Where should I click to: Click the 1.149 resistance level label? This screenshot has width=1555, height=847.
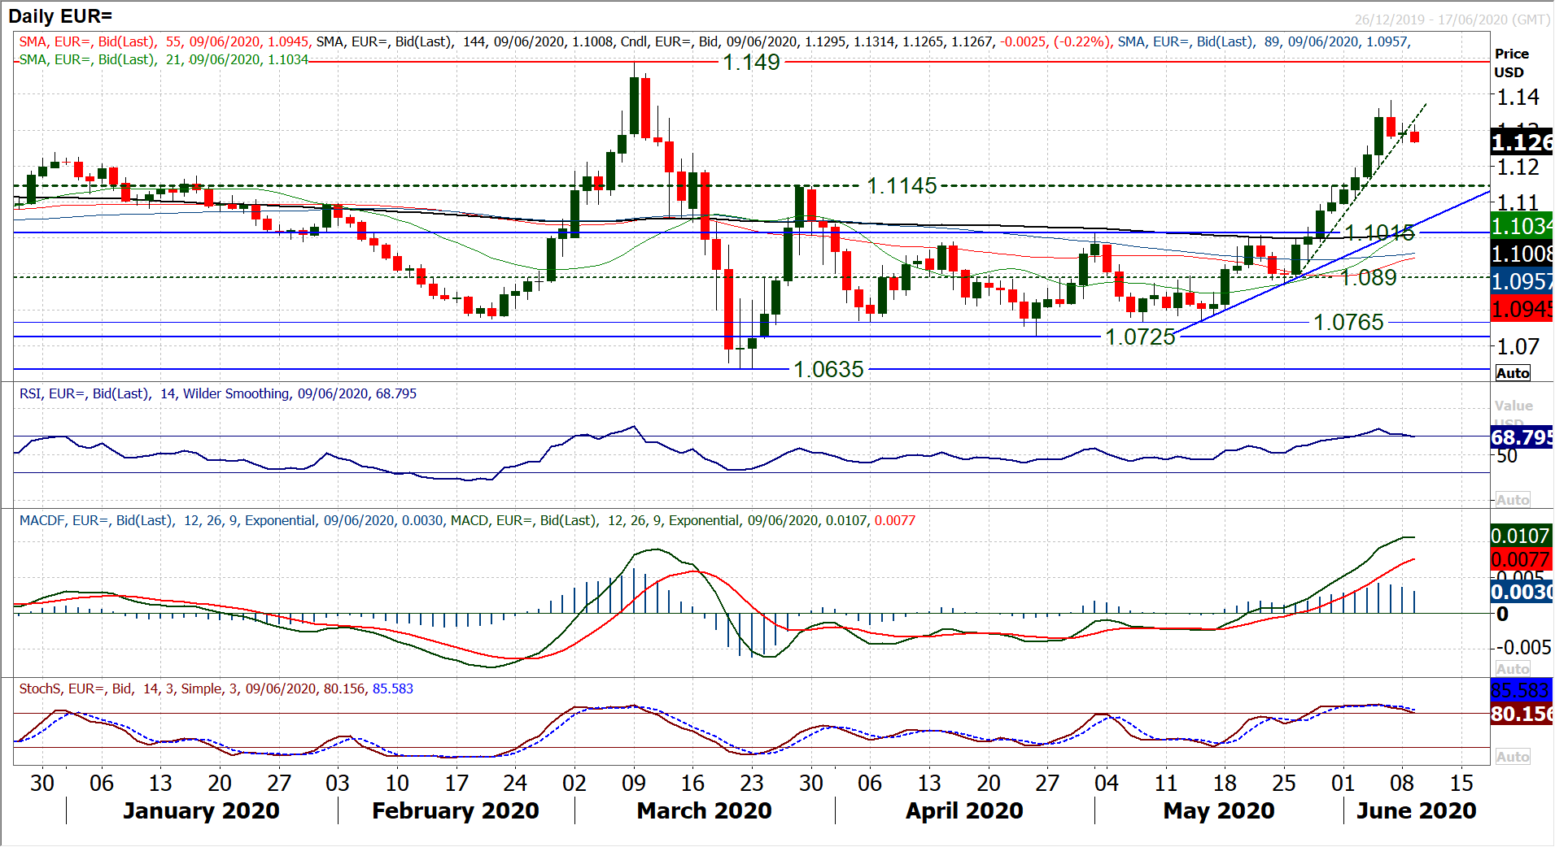pyautogui.click(x=751, y=62)
